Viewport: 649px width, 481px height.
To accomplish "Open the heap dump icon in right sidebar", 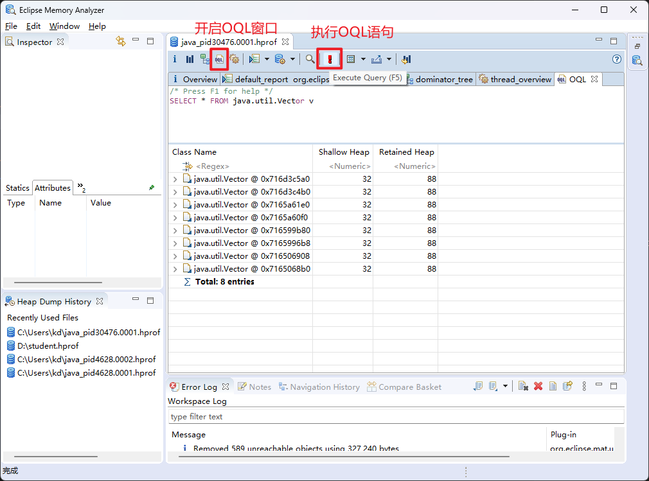I will [637, 60].
